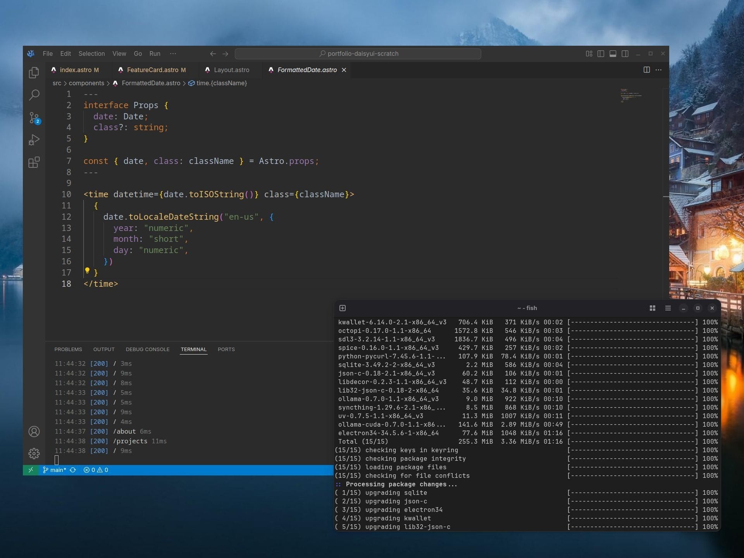Viewport: 744px width, 558px height.
Task: Go back with the left arrow
Action: 213,53
